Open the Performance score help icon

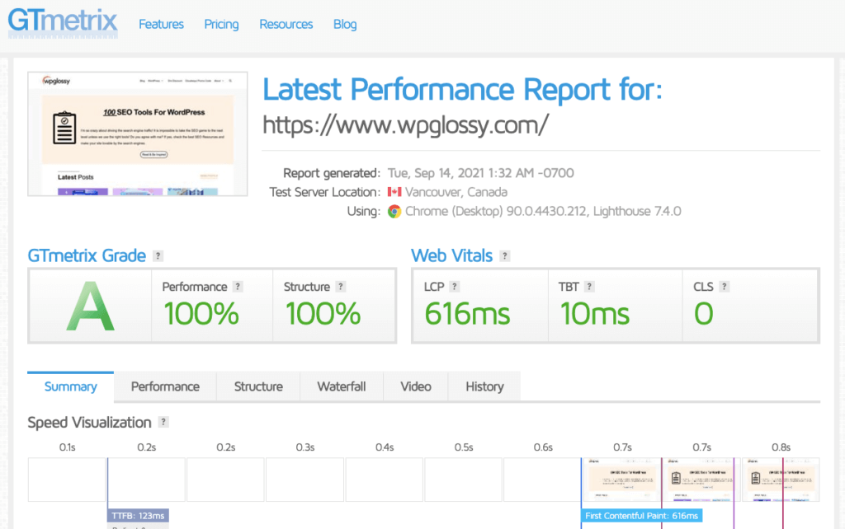238,287
